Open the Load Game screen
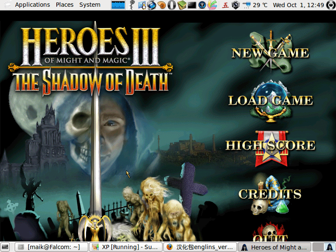The image size is (336, 252). 270,101
